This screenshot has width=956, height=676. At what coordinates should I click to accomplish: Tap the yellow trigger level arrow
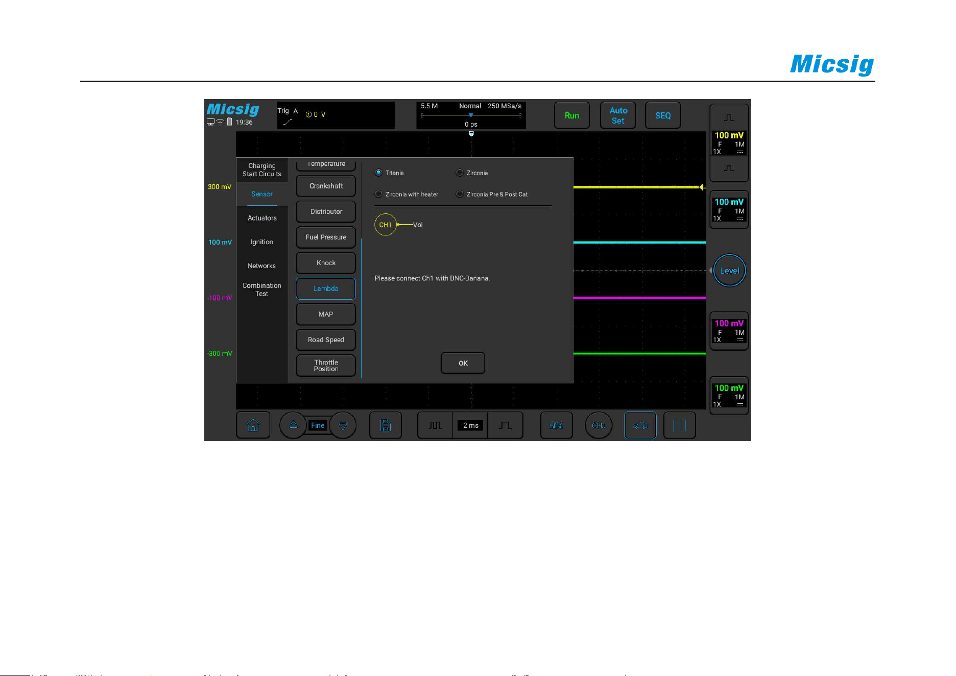[x=703, y=187]
